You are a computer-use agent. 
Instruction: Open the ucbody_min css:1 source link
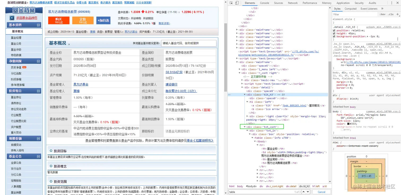[383, 27]
